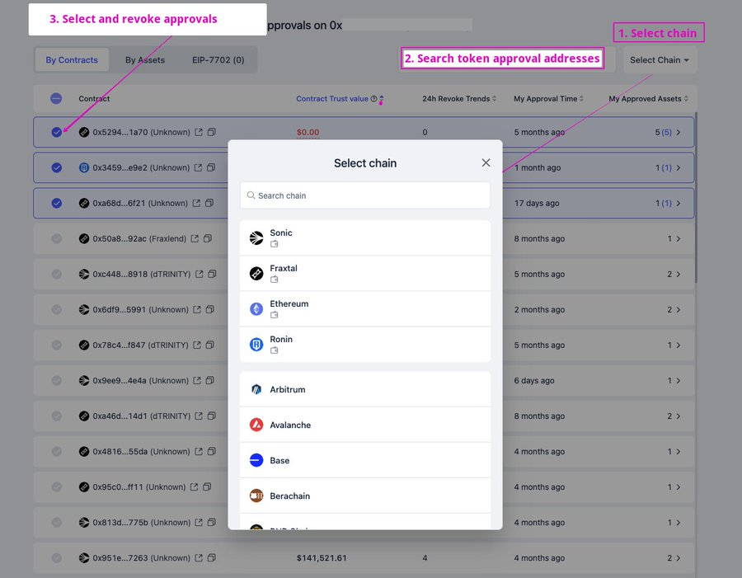
Task: Expand approved assets for 0x5294...1a70 row
Action: pos(678,132)
